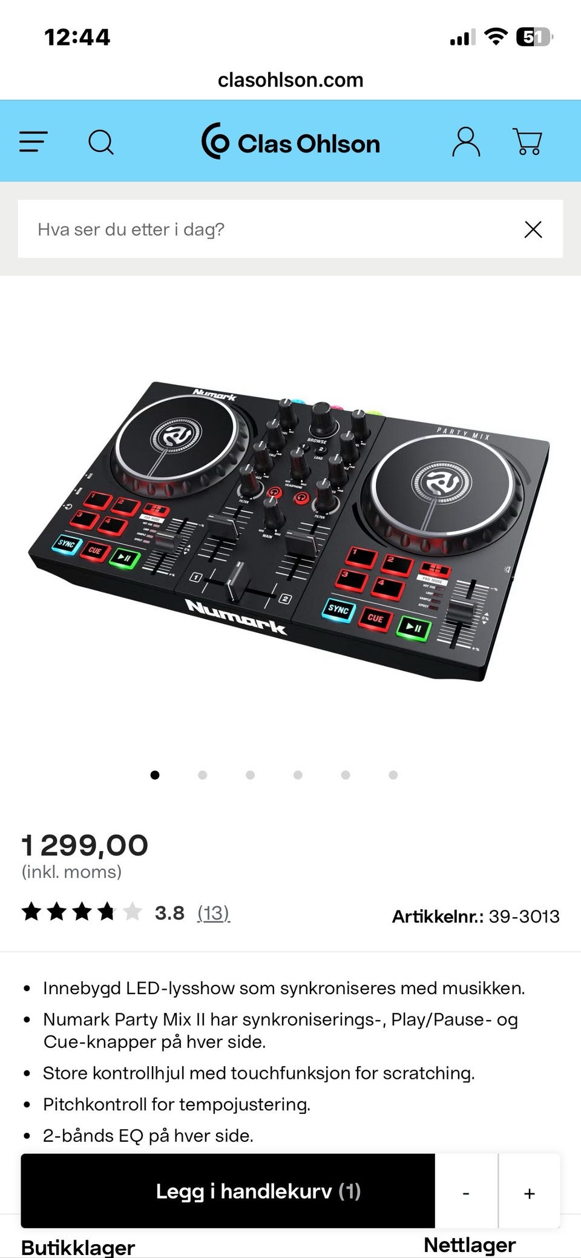Select the first carousel dot
581x1258 pixels.
tap(155, 775)
